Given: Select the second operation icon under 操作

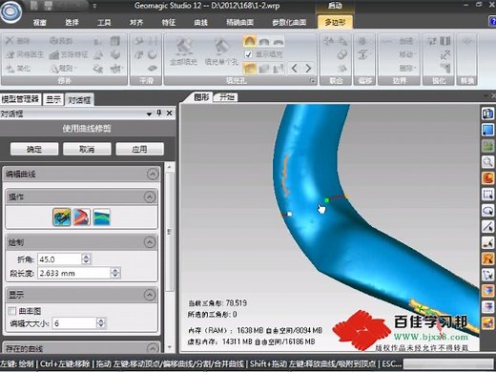Looking at the screenshot, I should click(x=82, y=217).
